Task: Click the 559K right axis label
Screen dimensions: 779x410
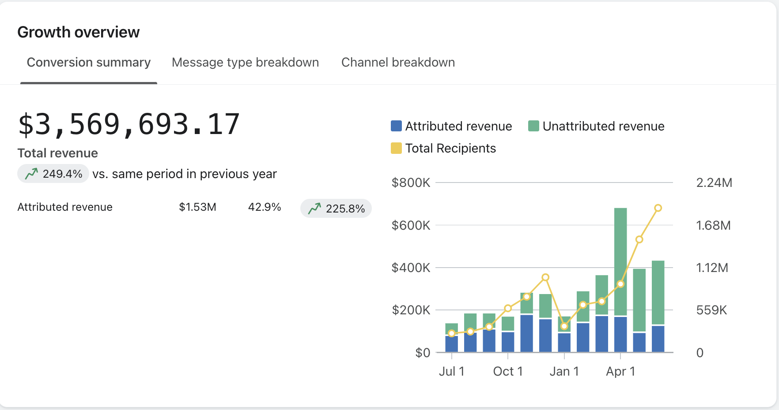Action: point(711,310)
